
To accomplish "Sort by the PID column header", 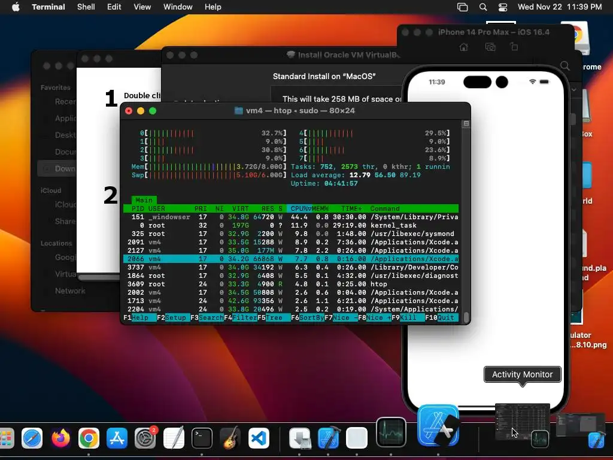I will (x=138, y=208).
